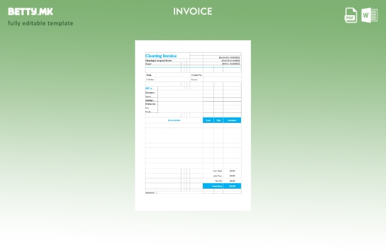Click the Date field on invoice
This screenshot has width=386, height=251.
149,75
